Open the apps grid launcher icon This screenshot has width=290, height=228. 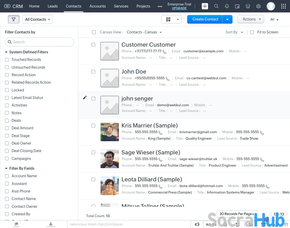(x=283, y=6)
